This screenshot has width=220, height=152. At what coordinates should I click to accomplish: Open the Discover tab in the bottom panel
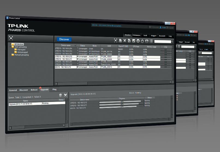click(23, 90)
